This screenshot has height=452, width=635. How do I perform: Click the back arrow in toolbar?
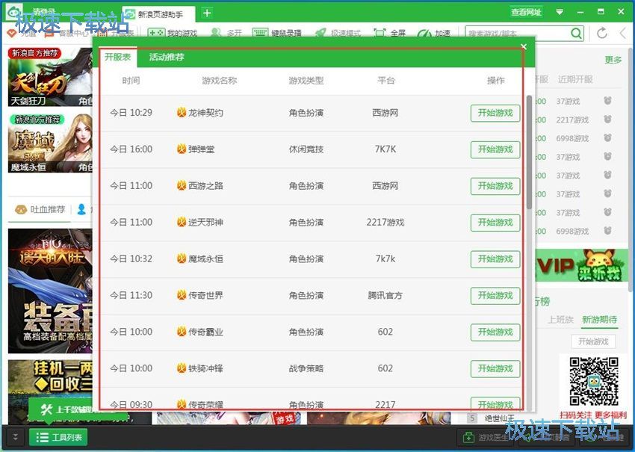(623, 33)
